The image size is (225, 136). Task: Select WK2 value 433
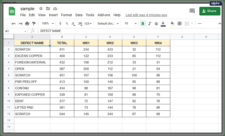(x=110, y=50)
